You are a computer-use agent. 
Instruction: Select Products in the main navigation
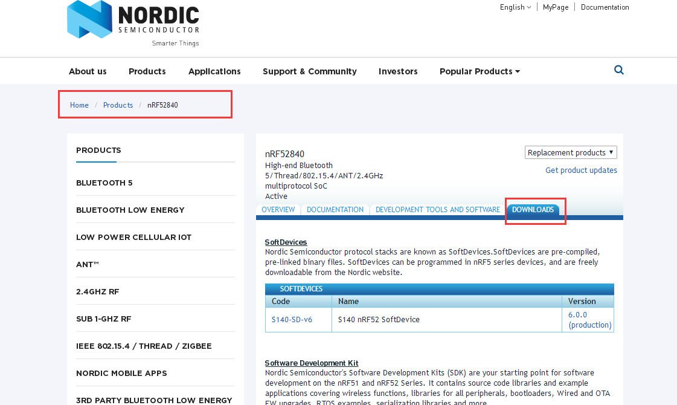(147, 71)
